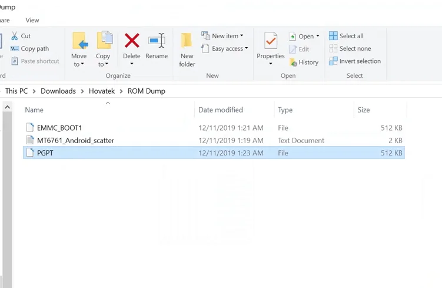Click the Copy to icon
Viewport: 442px width, 288px height.
point(105,40)
